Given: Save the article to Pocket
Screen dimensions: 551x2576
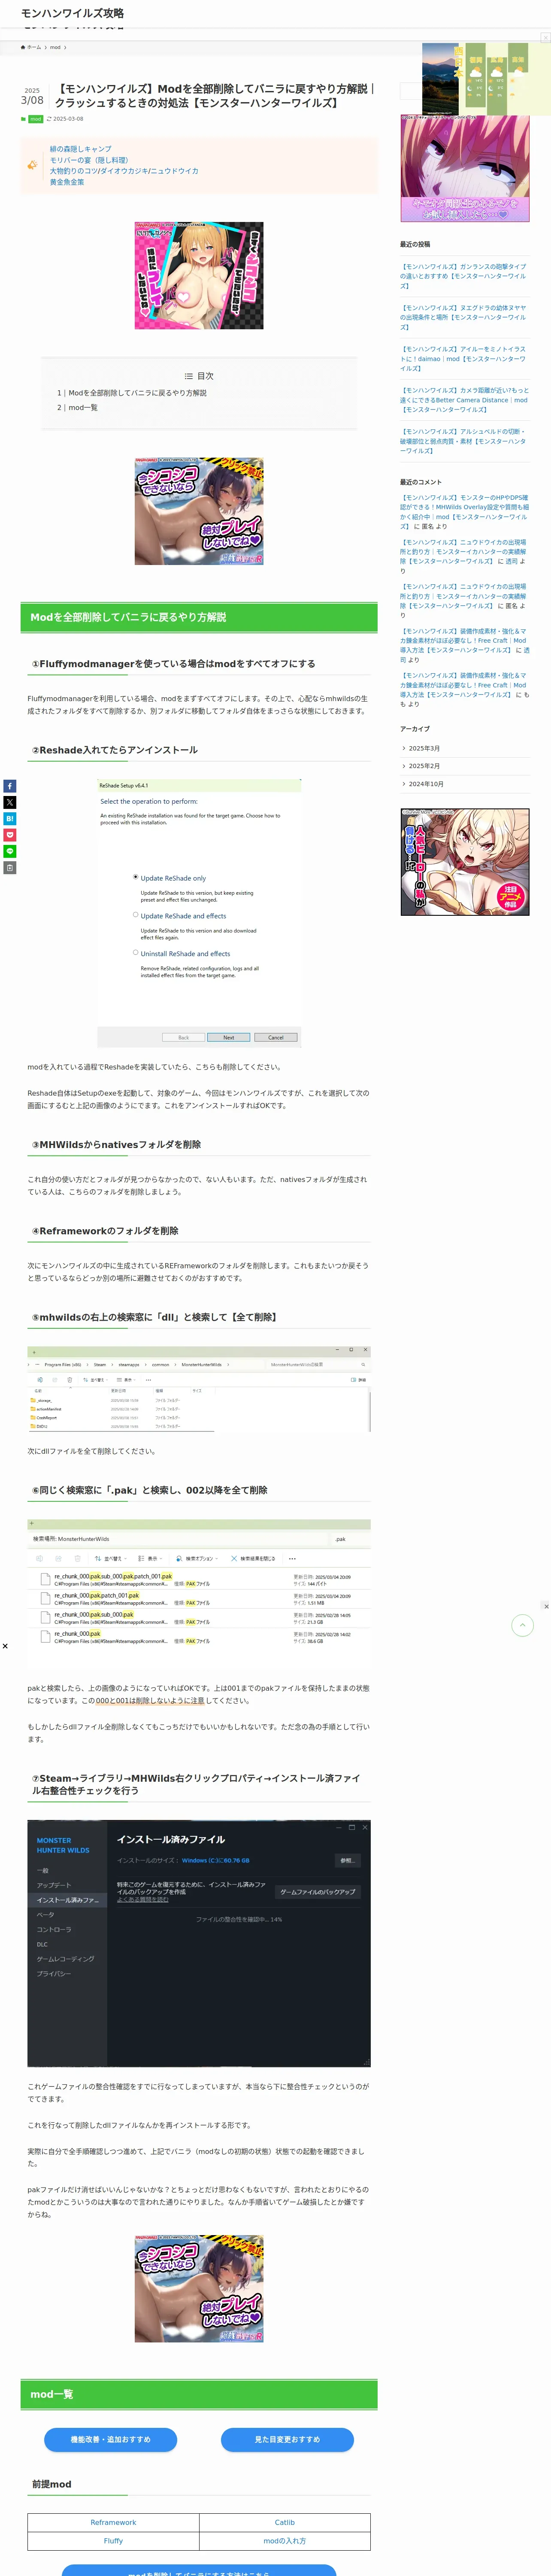Looking at the screenshot, I should pos(9,835).
